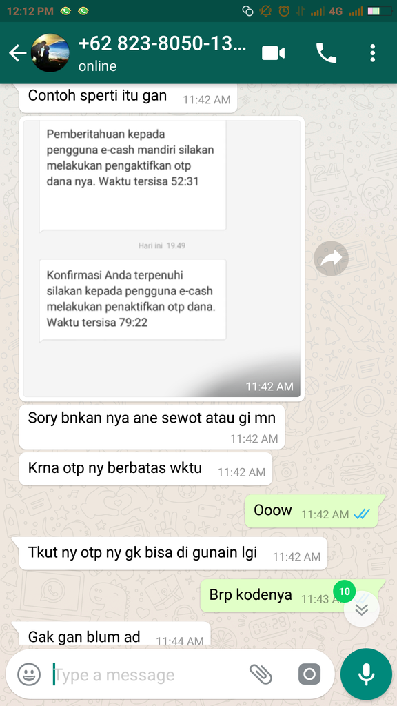Tap the microphone voice message button
Screen dimensions: 397x706
pyautogui.click(x=366, y=674)
